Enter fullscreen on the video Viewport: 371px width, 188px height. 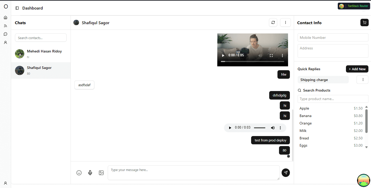click(271, 55)
